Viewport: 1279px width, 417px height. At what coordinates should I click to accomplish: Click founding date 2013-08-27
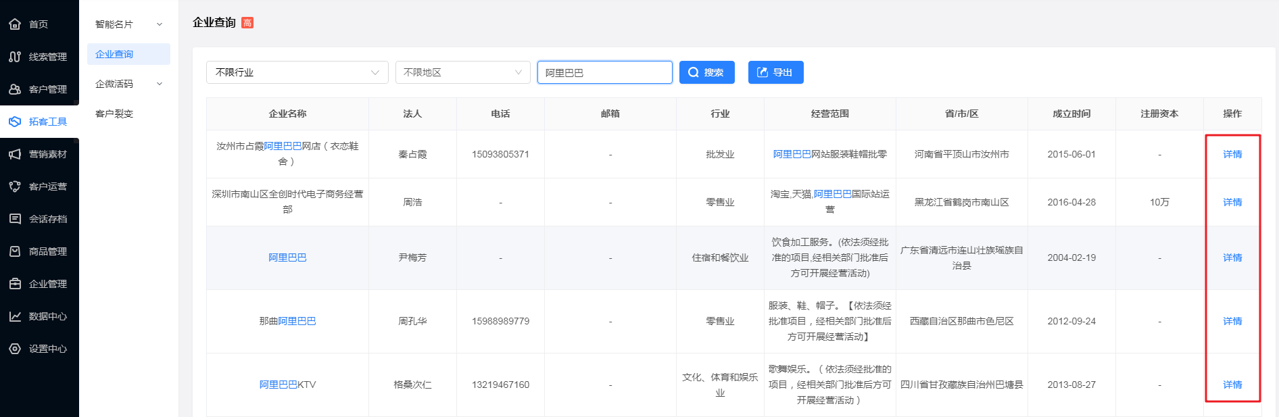click(1071, 385)
